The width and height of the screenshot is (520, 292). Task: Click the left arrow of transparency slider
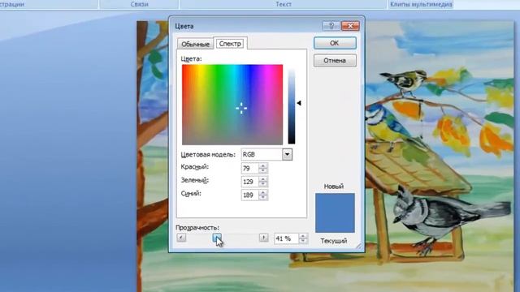point(181,238)
